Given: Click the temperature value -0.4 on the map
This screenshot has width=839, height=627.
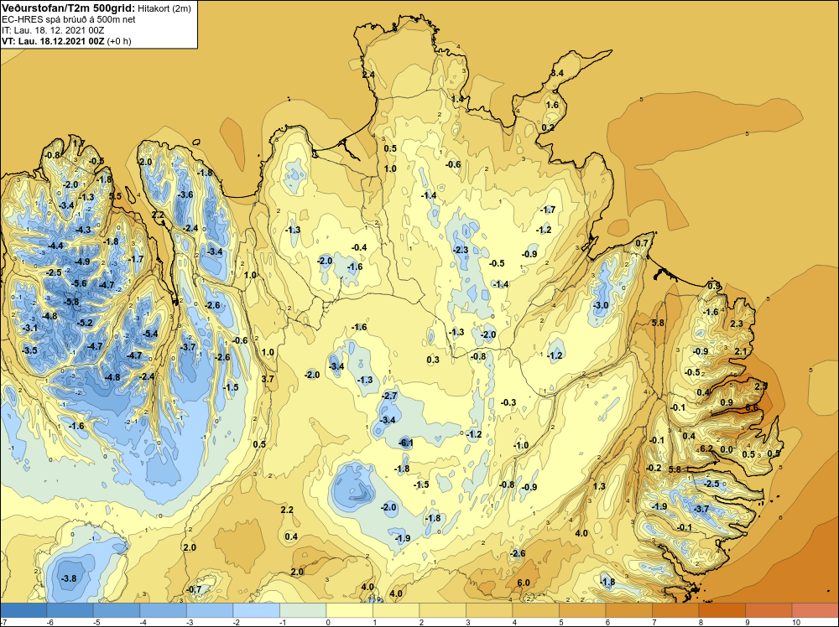Looking at the screenshot, I should point(359,247).
